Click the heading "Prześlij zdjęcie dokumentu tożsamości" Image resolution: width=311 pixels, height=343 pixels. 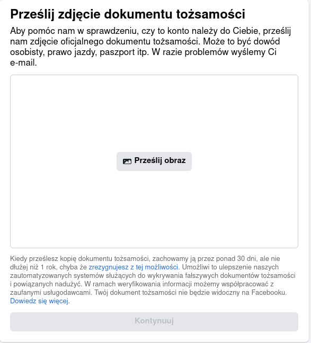[128, 14]
